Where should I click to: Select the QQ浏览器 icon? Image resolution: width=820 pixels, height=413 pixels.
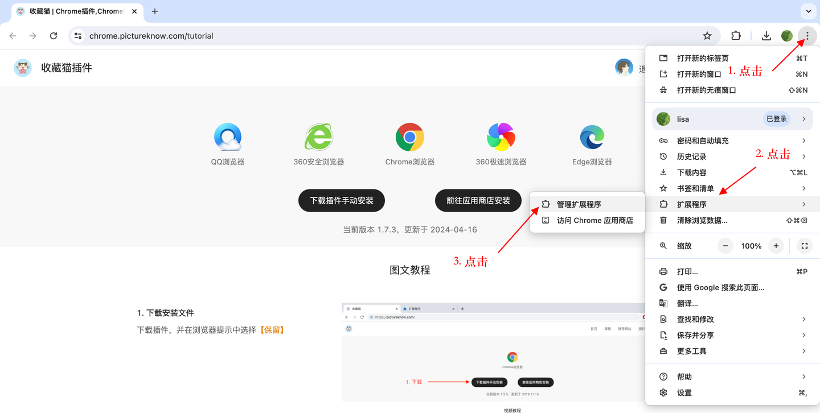[228, 137]
